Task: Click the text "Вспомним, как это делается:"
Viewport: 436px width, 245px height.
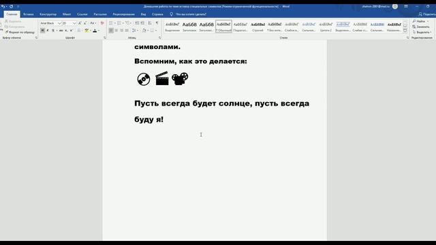Action: coord(191,61)
